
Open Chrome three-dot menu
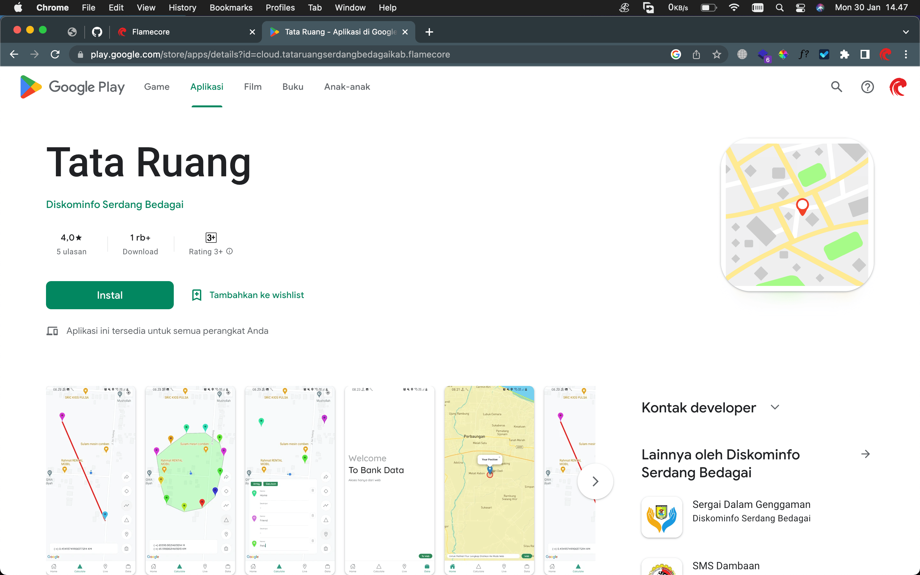click(906, 54)
